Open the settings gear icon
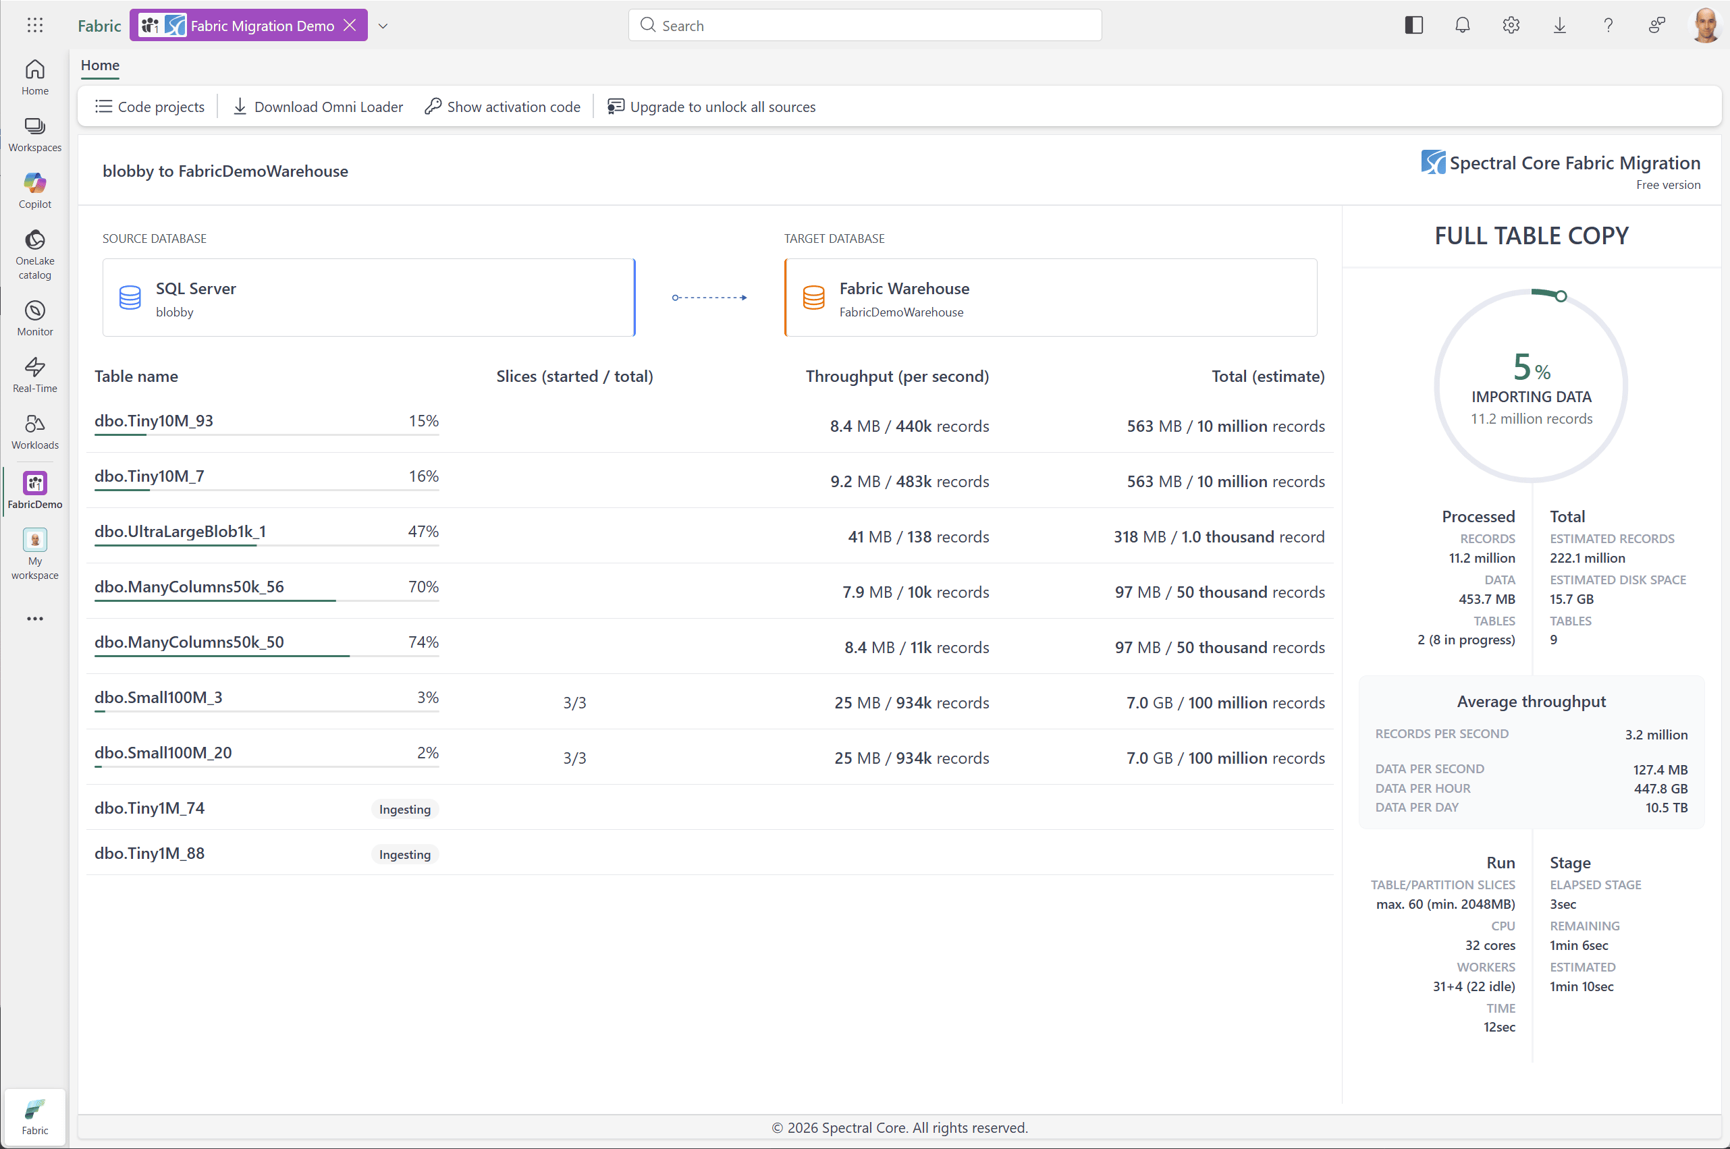The image size is (1730, 1149). [1510, 26]
